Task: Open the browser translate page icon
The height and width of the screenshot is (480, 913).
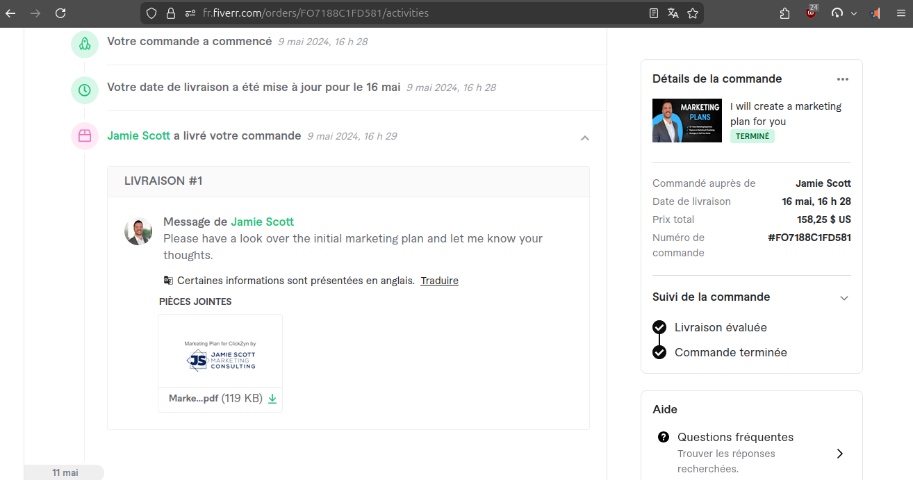Action: [x=673, y=13]
